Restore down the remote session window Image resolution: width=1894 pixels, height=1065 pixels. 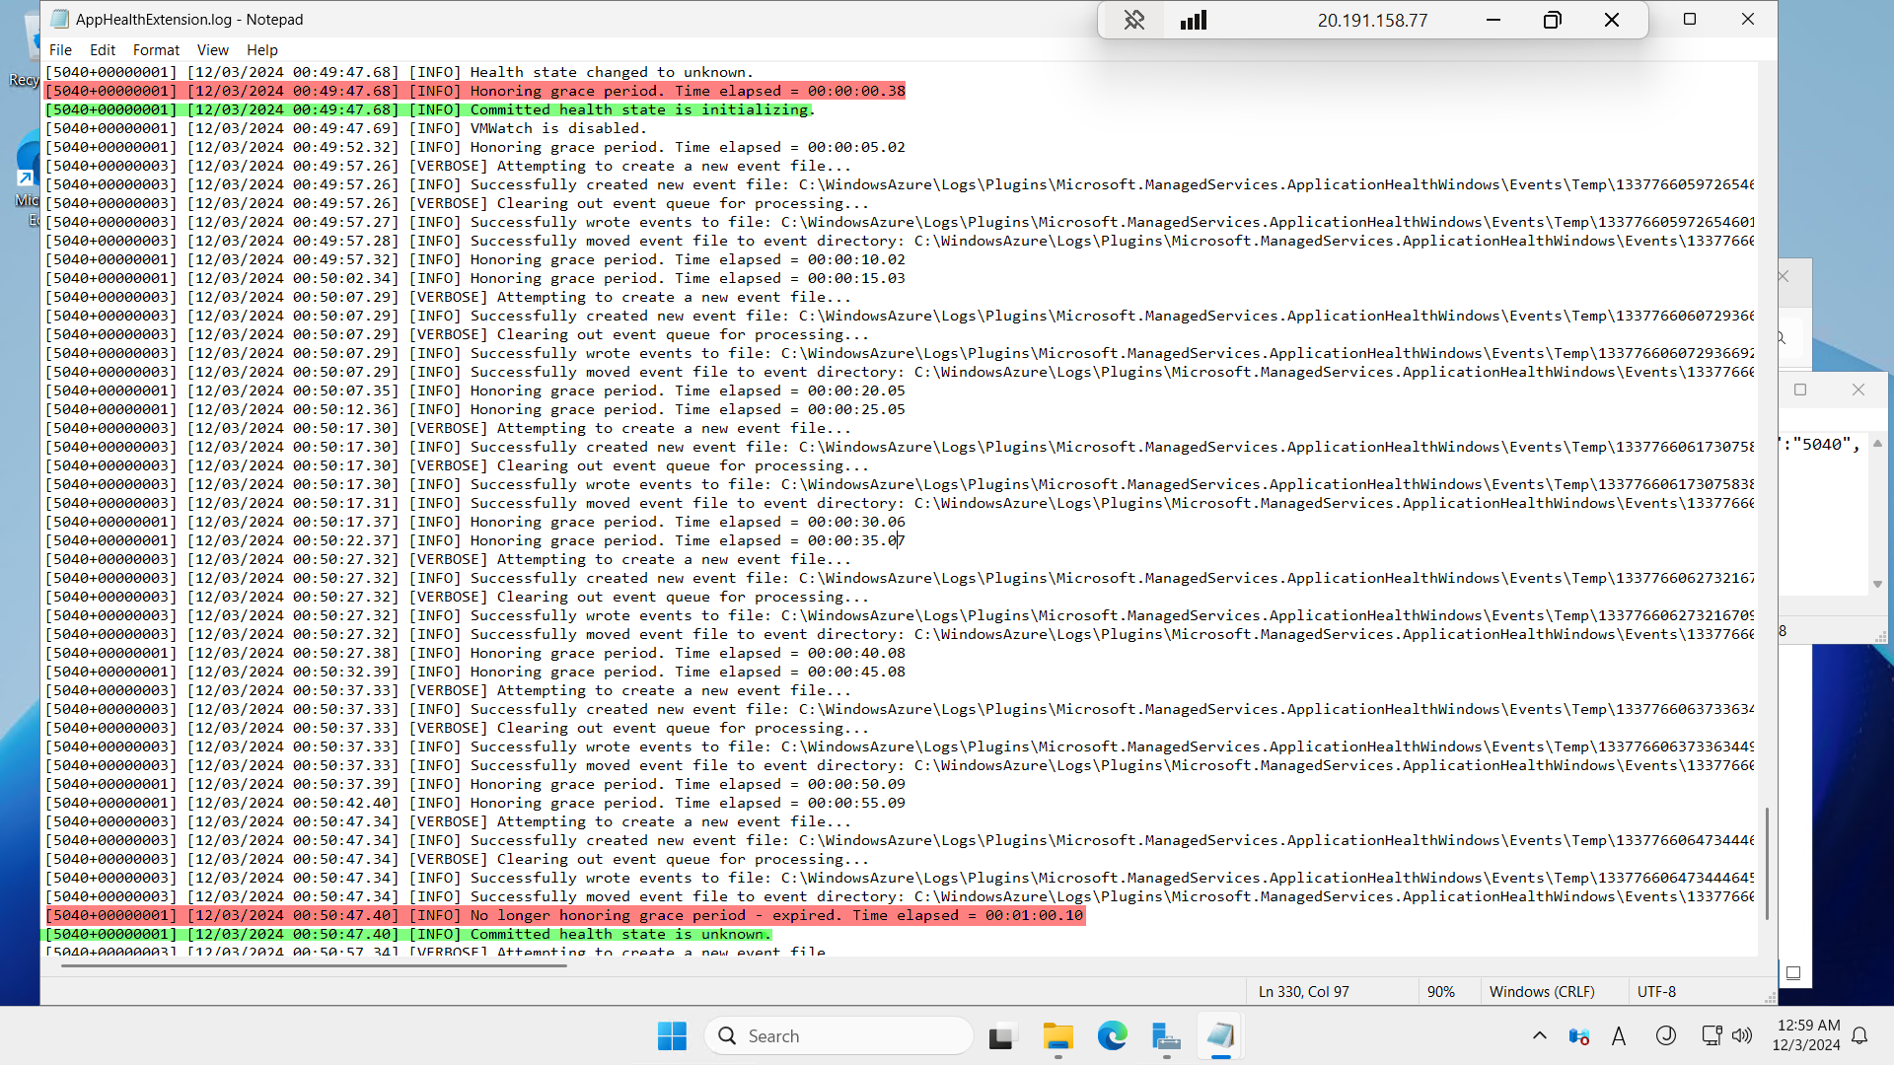[1552, 20]
